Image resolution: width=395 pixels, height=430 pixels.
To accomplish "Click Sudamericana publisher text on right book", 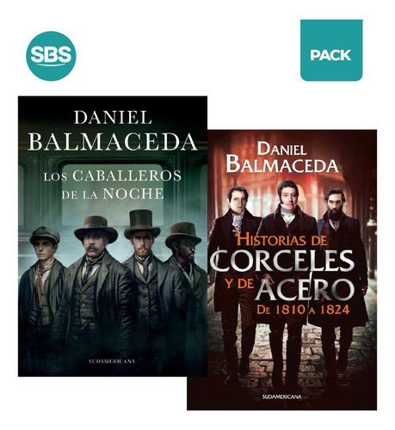I will [281, 396].
